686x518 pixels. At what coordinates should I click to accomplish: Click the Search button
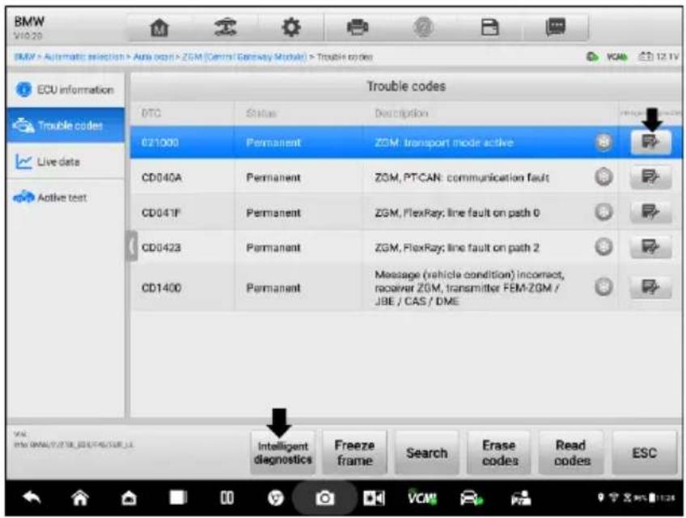(427, 452)
